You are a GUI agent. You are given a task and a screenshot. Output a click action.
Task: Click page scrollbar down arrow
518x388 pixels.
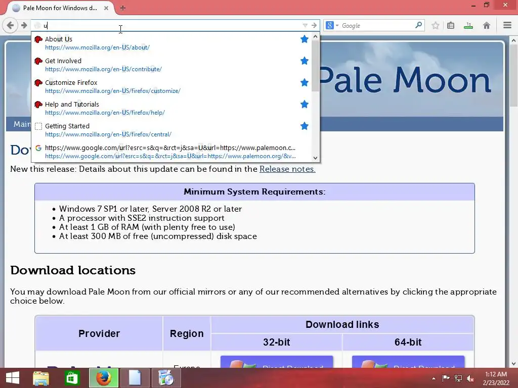click(x=513, y=364)
